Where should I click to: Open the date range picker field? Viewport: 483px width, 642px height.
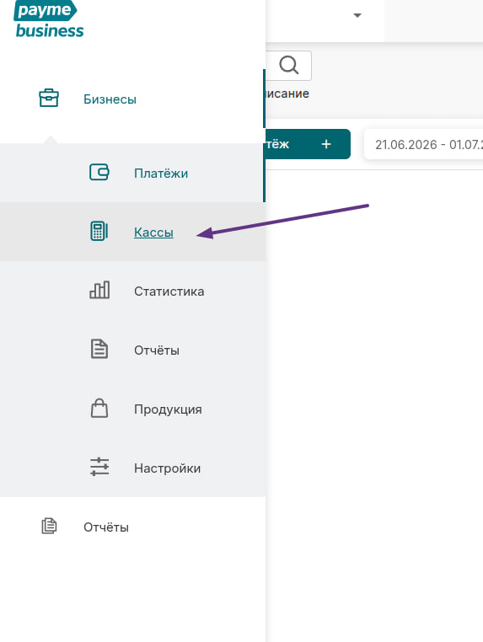click(x=424, y=145)
